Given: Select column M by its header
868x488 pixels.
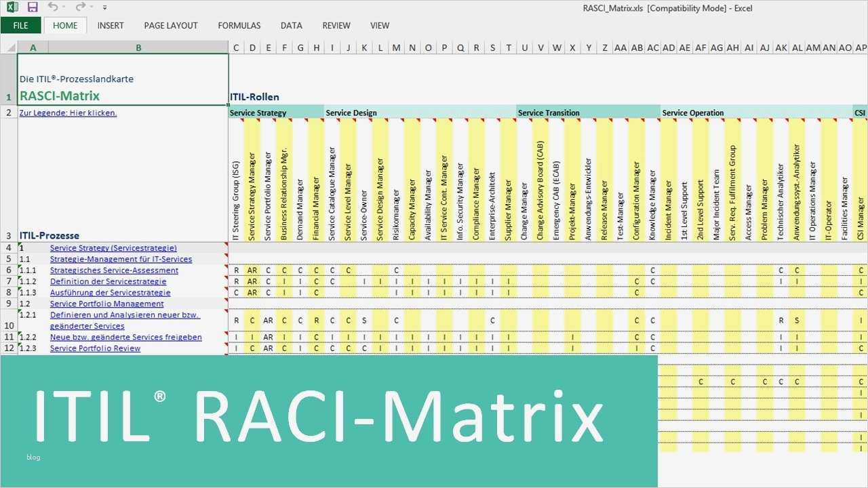Looking at the screenshot, I should (x=396, y=47).
